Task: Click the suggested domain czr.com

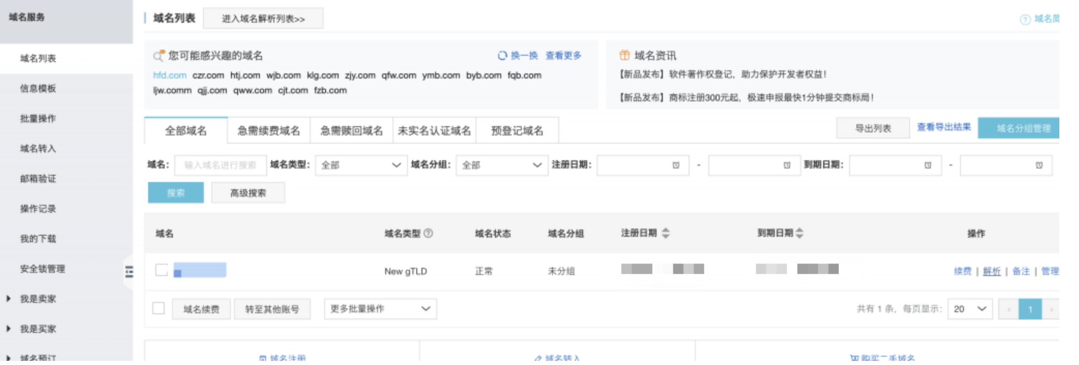Action: pyautogui.click(x=208, y=75)
